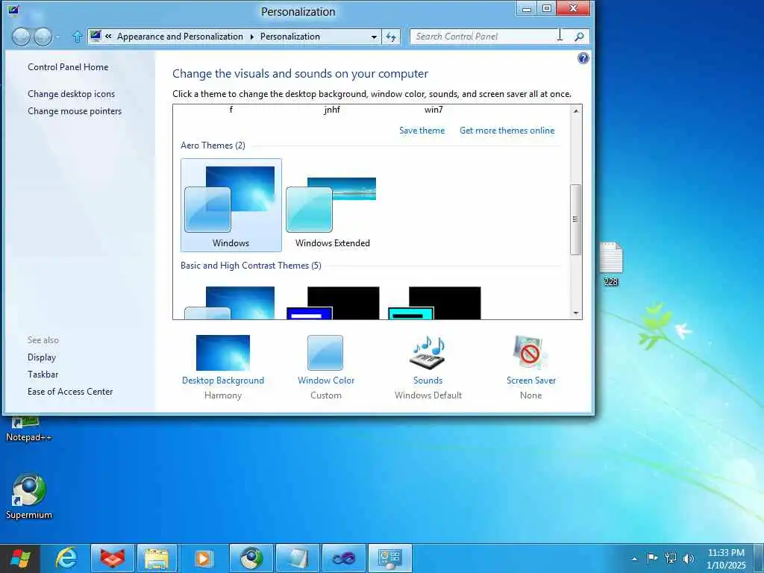
Task: Open the Screen Saver icon
Action: (x=530, y=353)
